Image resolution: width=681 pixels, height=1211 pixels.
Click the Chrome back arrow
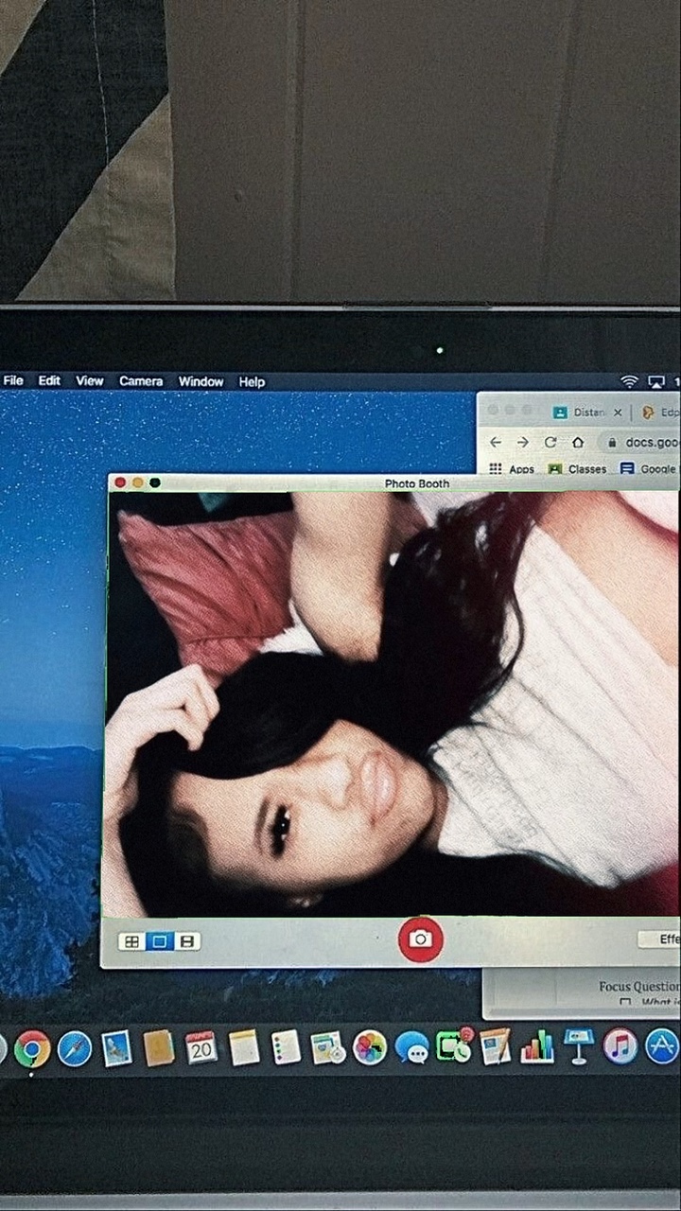click(x=496, y=443)
